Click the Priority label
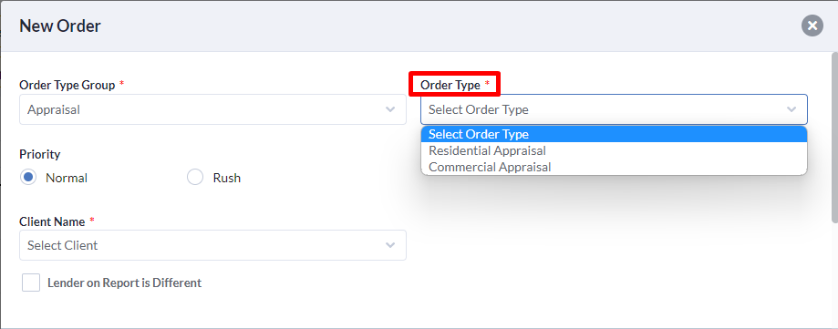Image resolution: width=838 pixels, height=329 pixels. pos(39,154)
